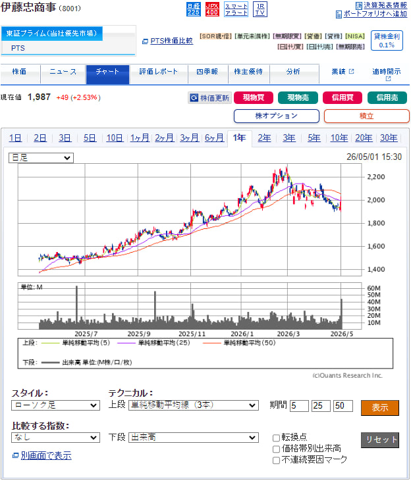
Task: Click the 2025/7 volume spike bar
Action: click(77, 307)
